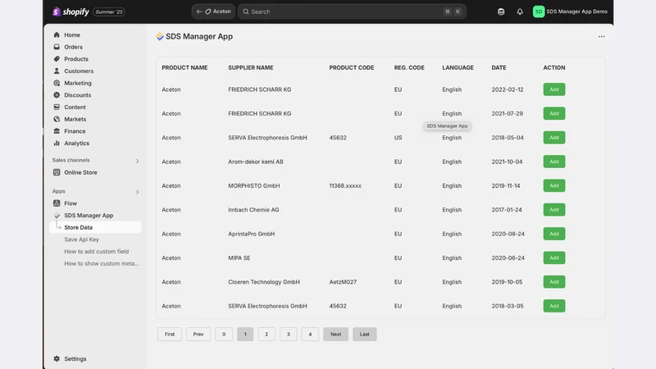
Task: Expand the Sales channels section
Action: [137, 161]
